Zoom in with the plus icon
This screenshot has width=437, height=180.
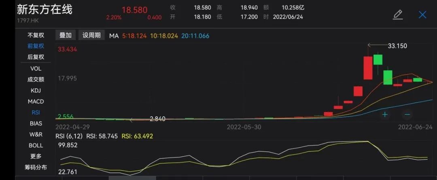(385, 115)
